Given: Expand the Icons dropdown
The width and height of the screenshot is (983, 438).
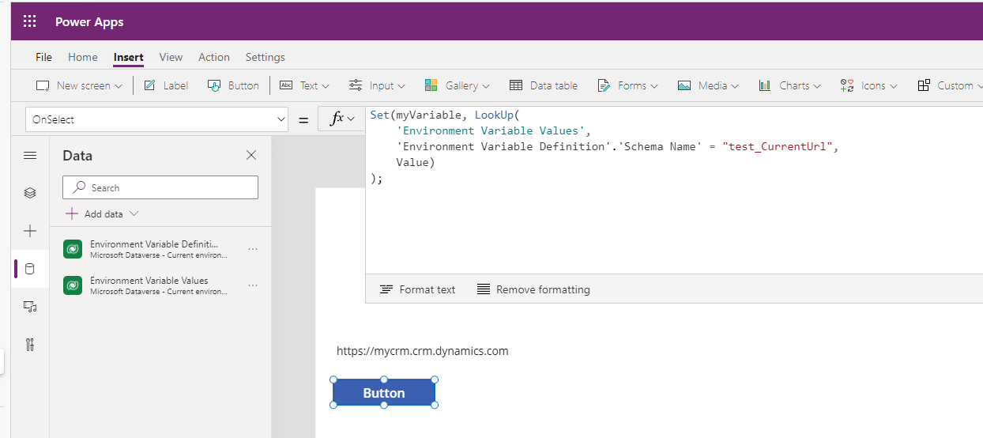Looking at the screenshot, I should click(869, 85).
